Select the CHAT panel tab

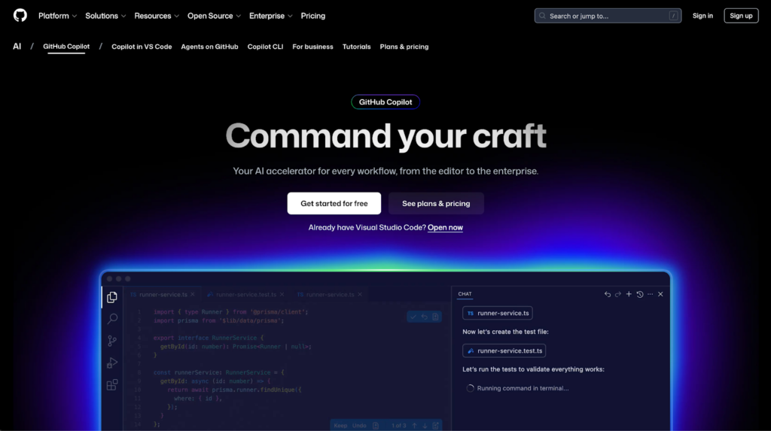tap(465, 294)
